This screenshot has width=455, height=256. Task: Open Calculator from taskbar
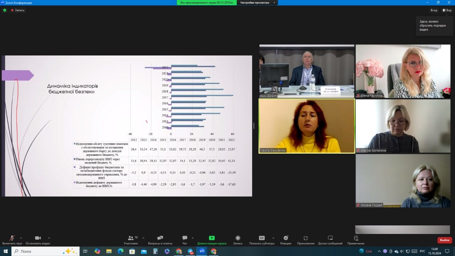point(155,251)
